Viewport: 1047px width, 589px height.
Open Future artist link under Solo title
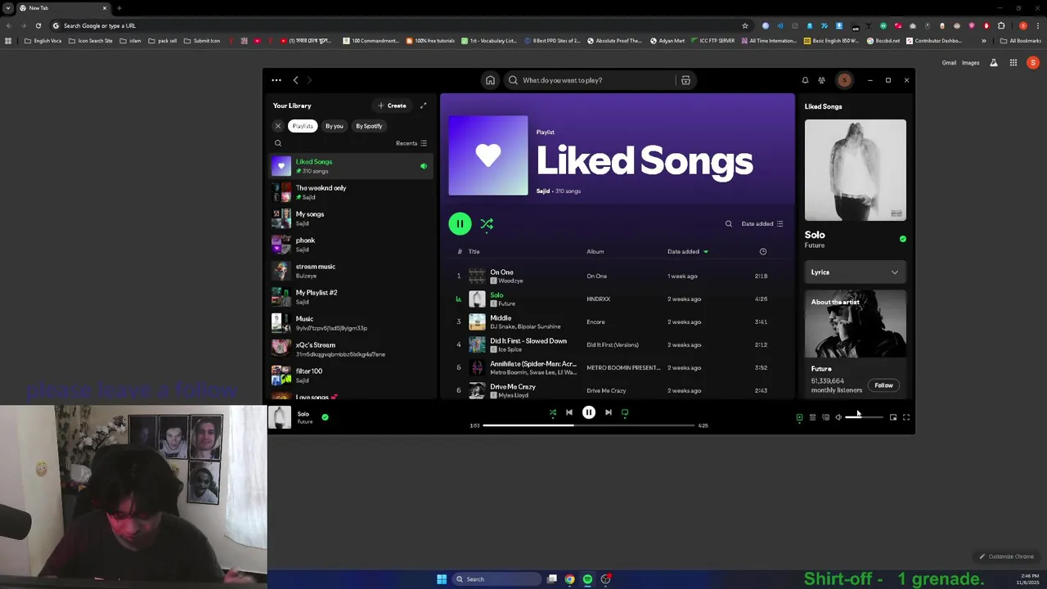pyautogui.click(x=814, y=245)
